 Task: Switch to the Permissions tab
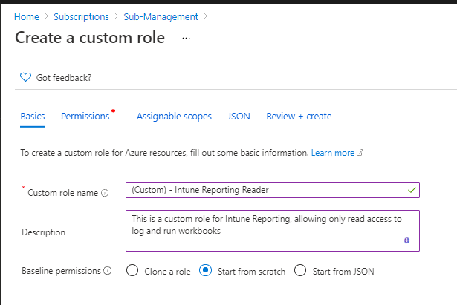85,116
